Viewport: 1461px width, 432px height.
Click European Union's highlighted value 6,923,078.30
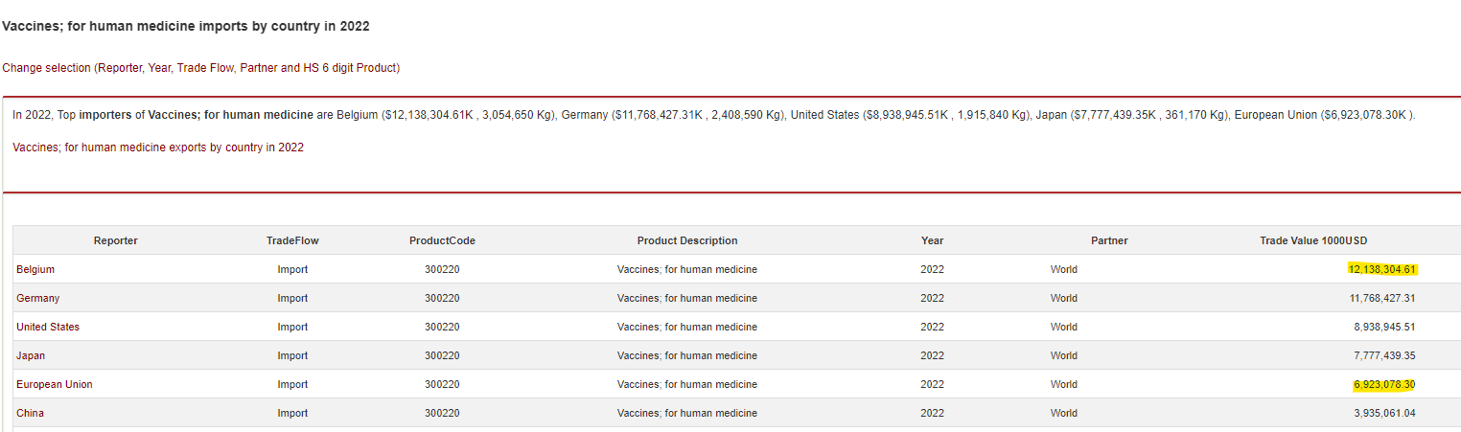1384,384
